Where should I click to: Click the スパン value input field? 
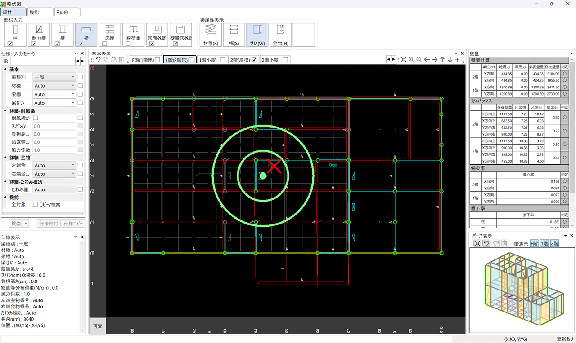click(54, 127)
